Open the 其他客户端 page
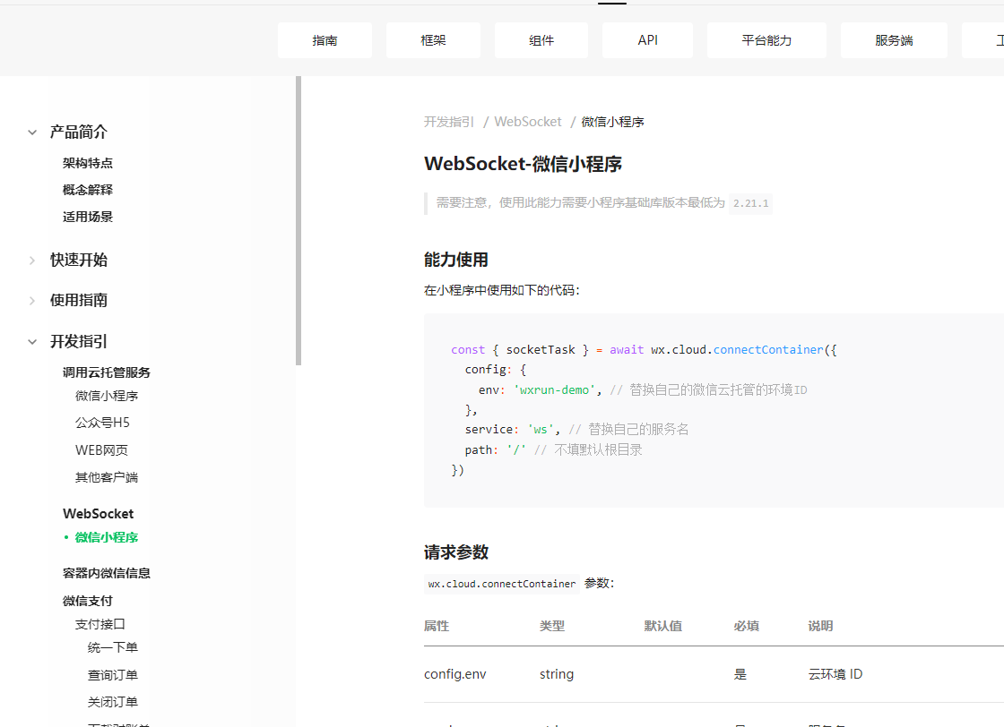 tap(107, 477)
